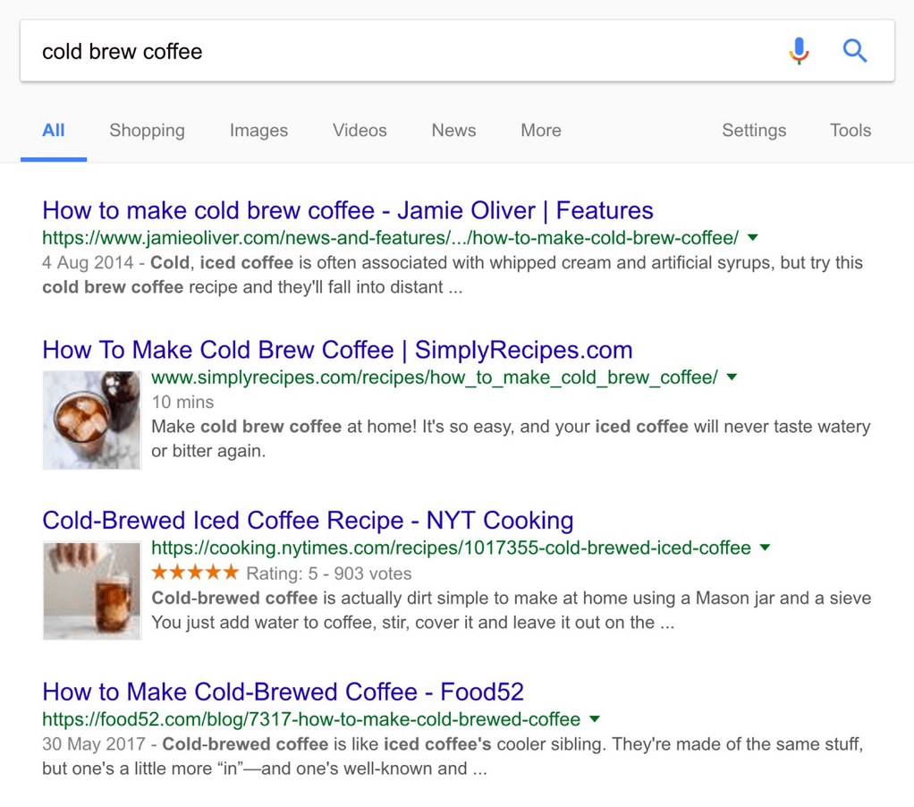Viewport: 914px width, 807px height.
Task: Click the cooking.nytimes.com green URL text
Action: [x=451, y=548]
